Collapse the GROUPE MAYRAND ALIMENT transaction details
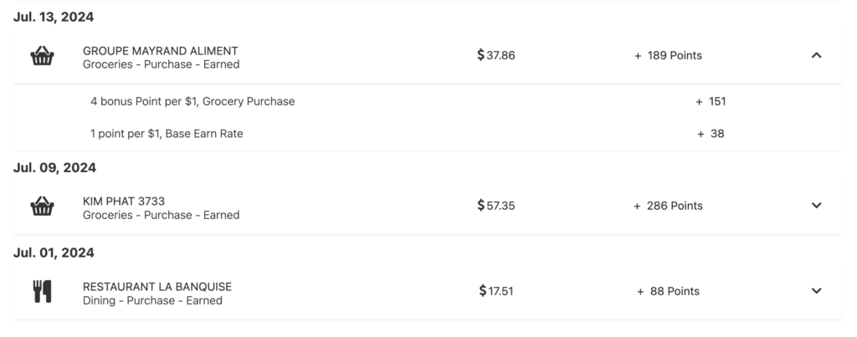Image resolution: width=857 pixels, height=337 pixels. (817, 56)
